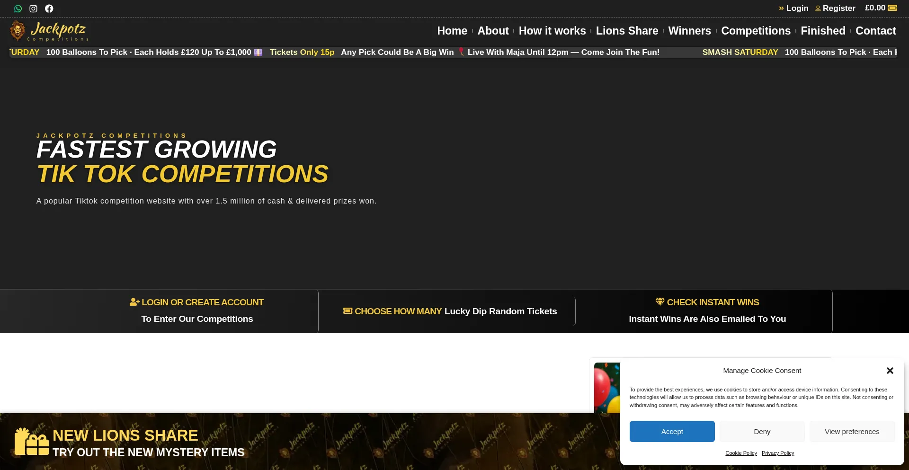
Task: Click the balloons competition thumbnail
Action: point(607,387)
